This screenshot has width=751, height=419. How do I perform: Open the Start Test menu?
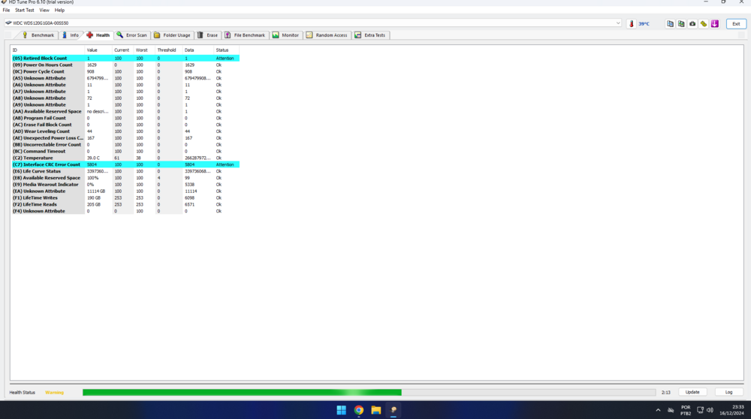[x=25, y=11]
